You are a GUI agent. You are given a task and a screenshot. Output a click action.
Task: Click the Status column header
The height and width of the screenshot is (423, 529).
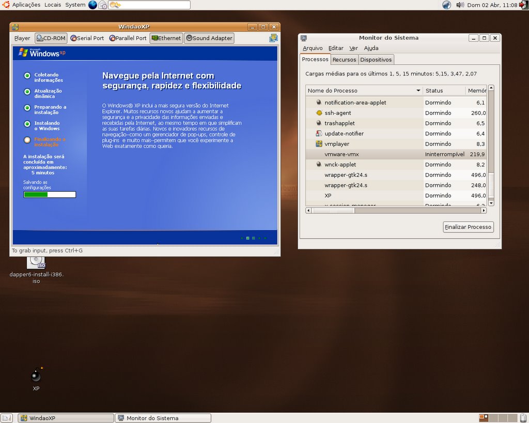pyautogui.click(x=444, y=90)
